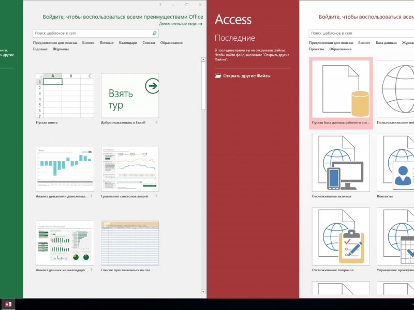Click Access sign-in link Войдите, чтобы воспользоваться
This screenshot has height=310, width=414.
[366, 17]
